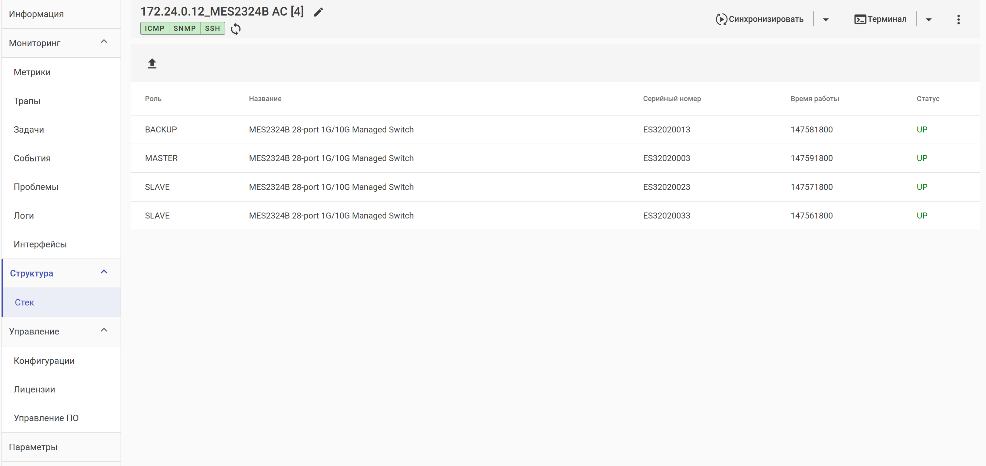Select the MASTER row in stack table
The width and height of the screenshot is (986, 466).
(161, 158)
